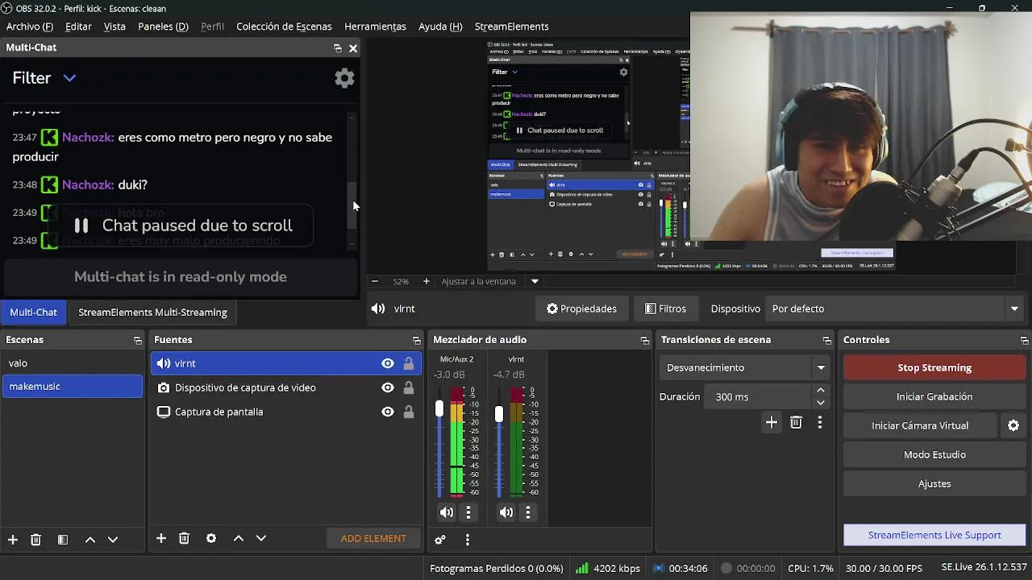Click ADD ELEMENT button
This screenshot has width=1032, height=580.
(373, 538)
